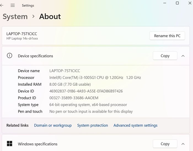Open the System protection link
This screenshot has width=193, height=151.
coord(92,125)
